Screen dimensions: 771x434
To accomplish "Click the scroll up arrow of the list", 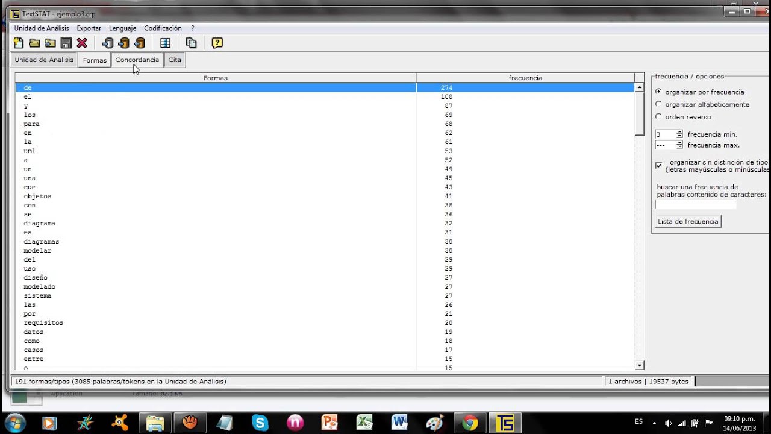I will click(639, 87).
